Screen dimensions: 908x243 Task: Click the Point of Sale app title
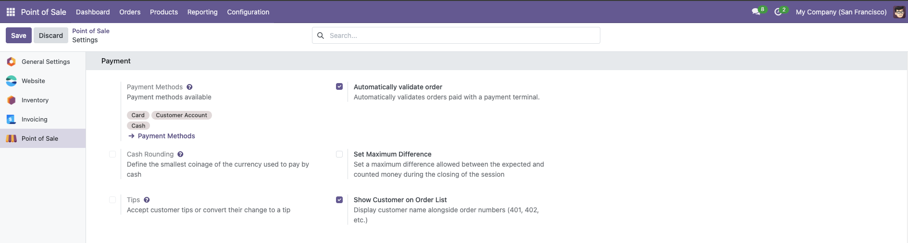(x=44, y=12)
